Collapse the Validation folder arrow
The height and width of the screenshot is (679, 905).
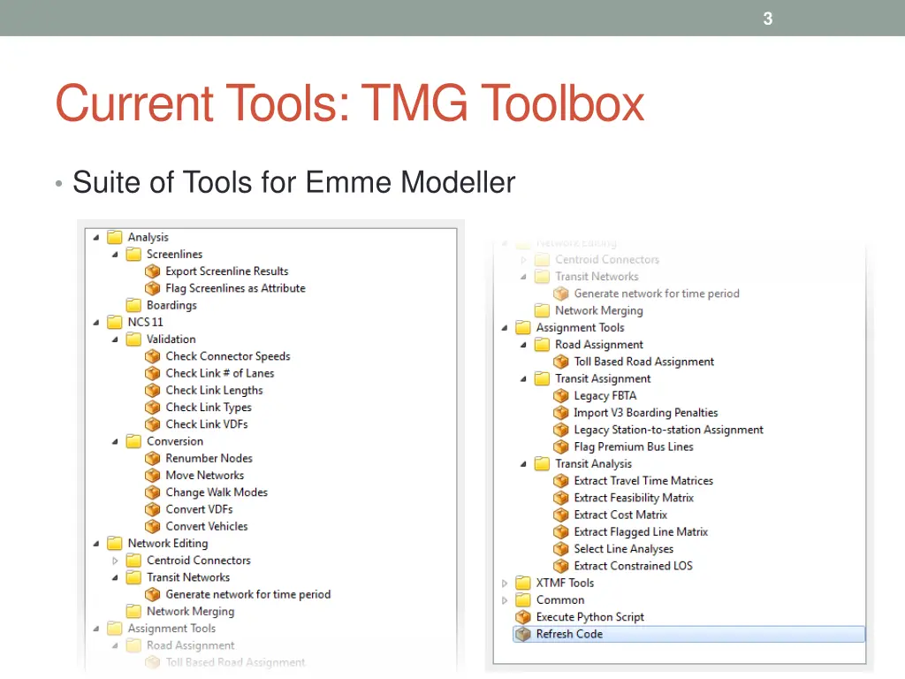(x=115, y=339)
